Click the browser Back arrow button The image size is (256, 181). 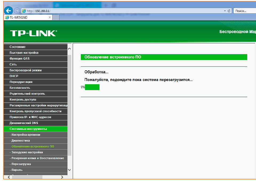click(9, 11)
